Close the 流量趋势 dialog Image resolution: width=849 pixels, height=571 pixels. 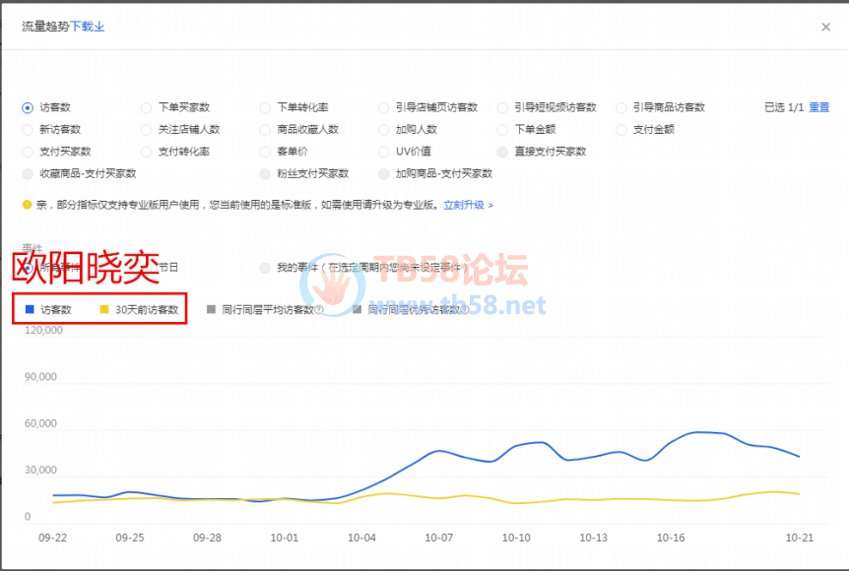point(825,27)
